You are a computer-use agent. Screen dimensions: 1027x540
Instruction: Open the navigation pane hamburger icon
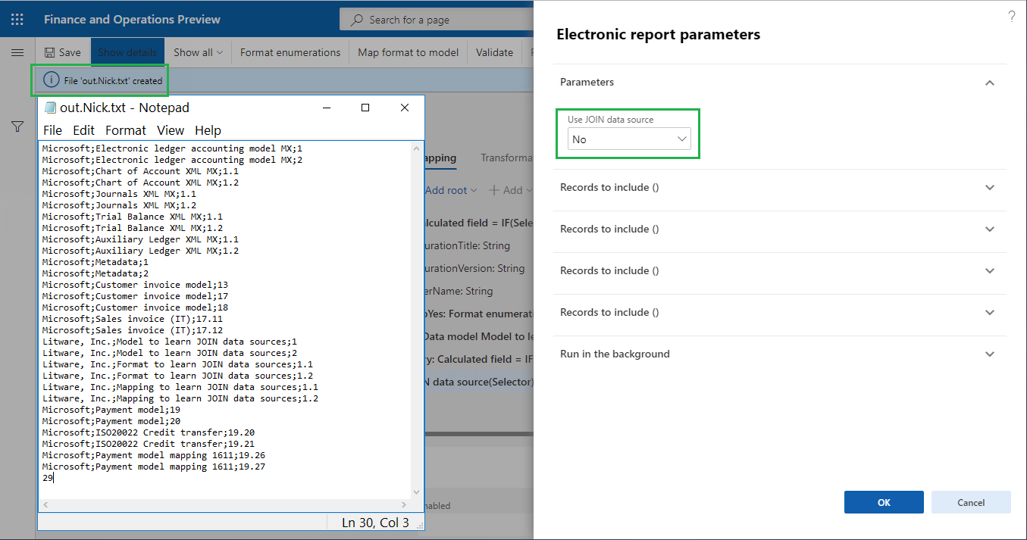[x=17, y=52]
